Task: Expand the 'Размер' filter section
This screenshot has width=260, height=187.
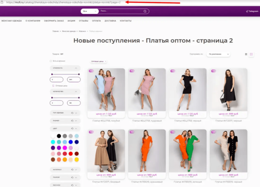Action: pyautogui.click(x=76, y=121)
